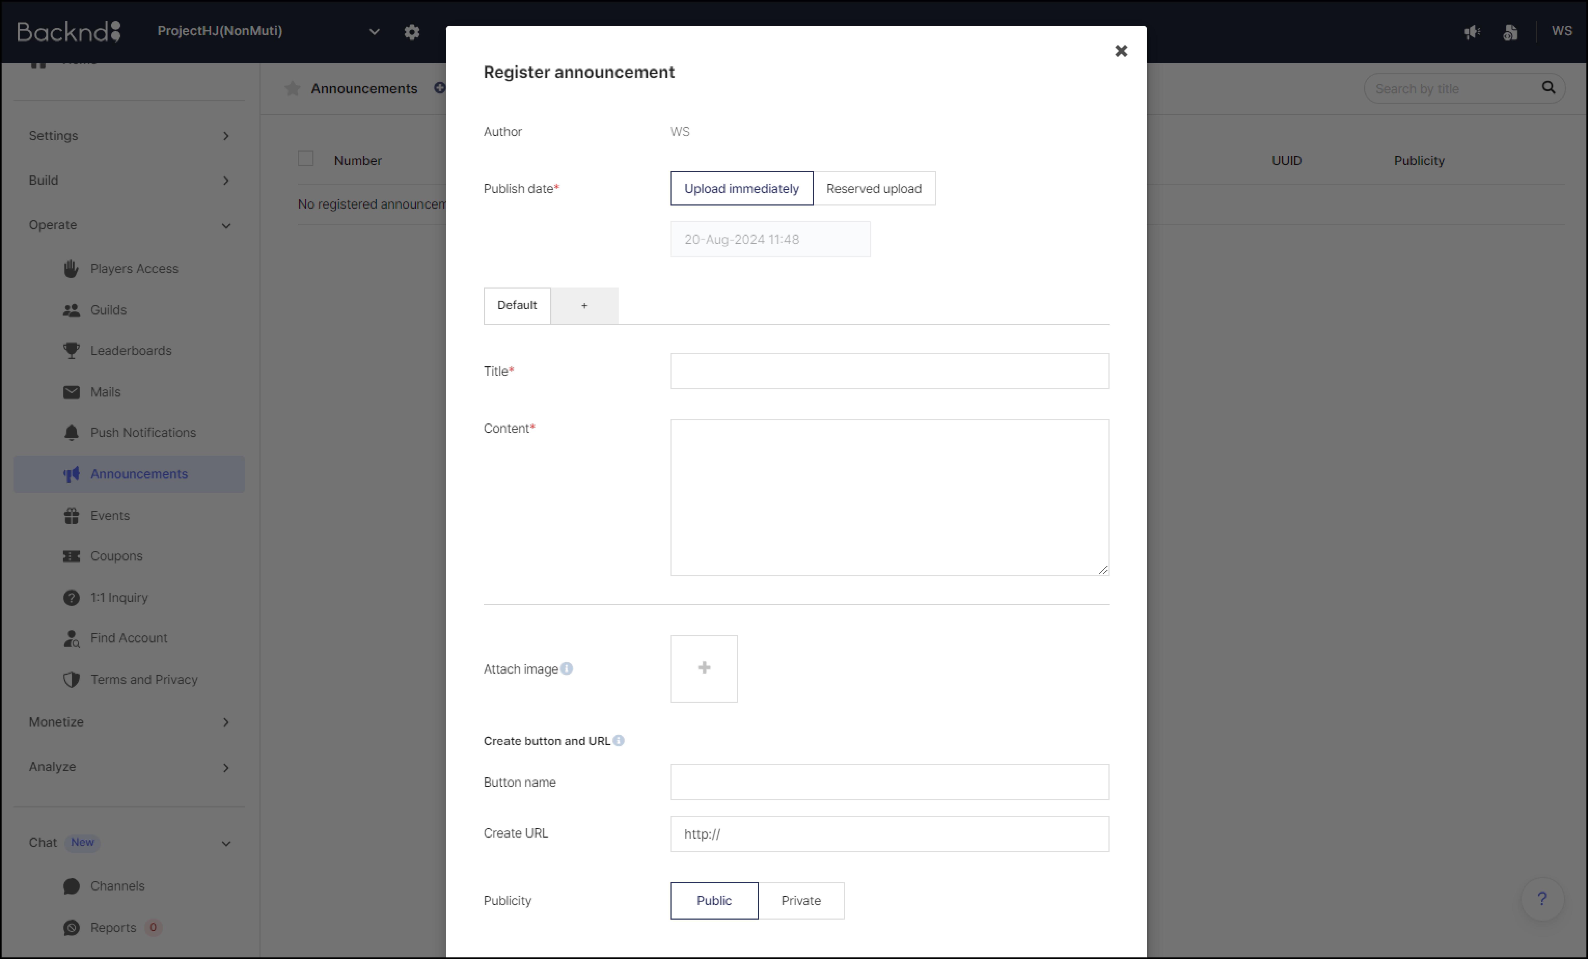Click the favorite star next to Announcements
The image size is (1588, 959).
tap(293, 88)
